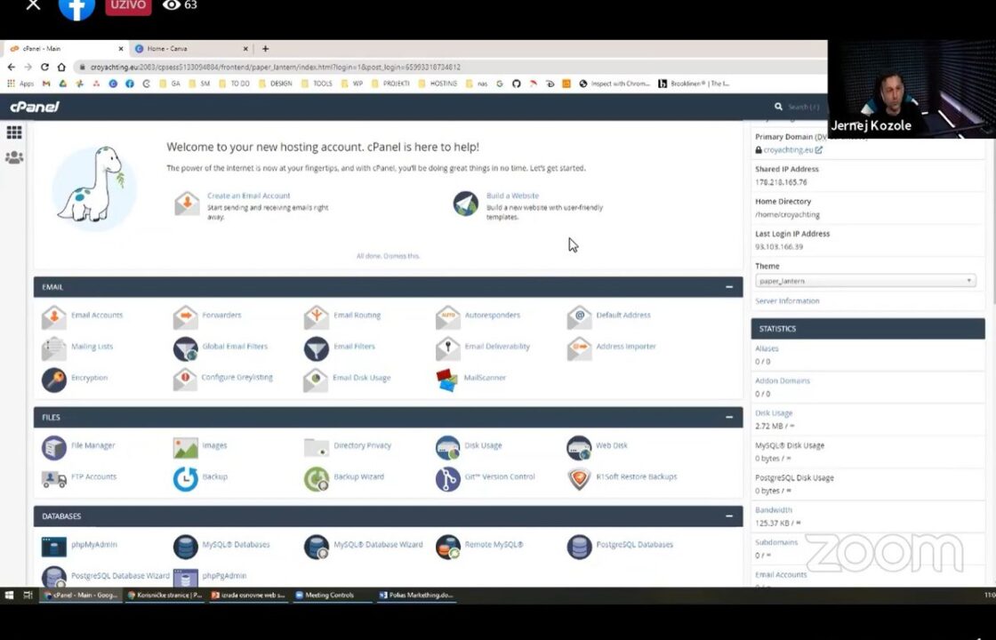Viewport: 996px width, 640px height.
Task: Open the DESIGN bookmarks folder
Action: click(x=276, y=84)
